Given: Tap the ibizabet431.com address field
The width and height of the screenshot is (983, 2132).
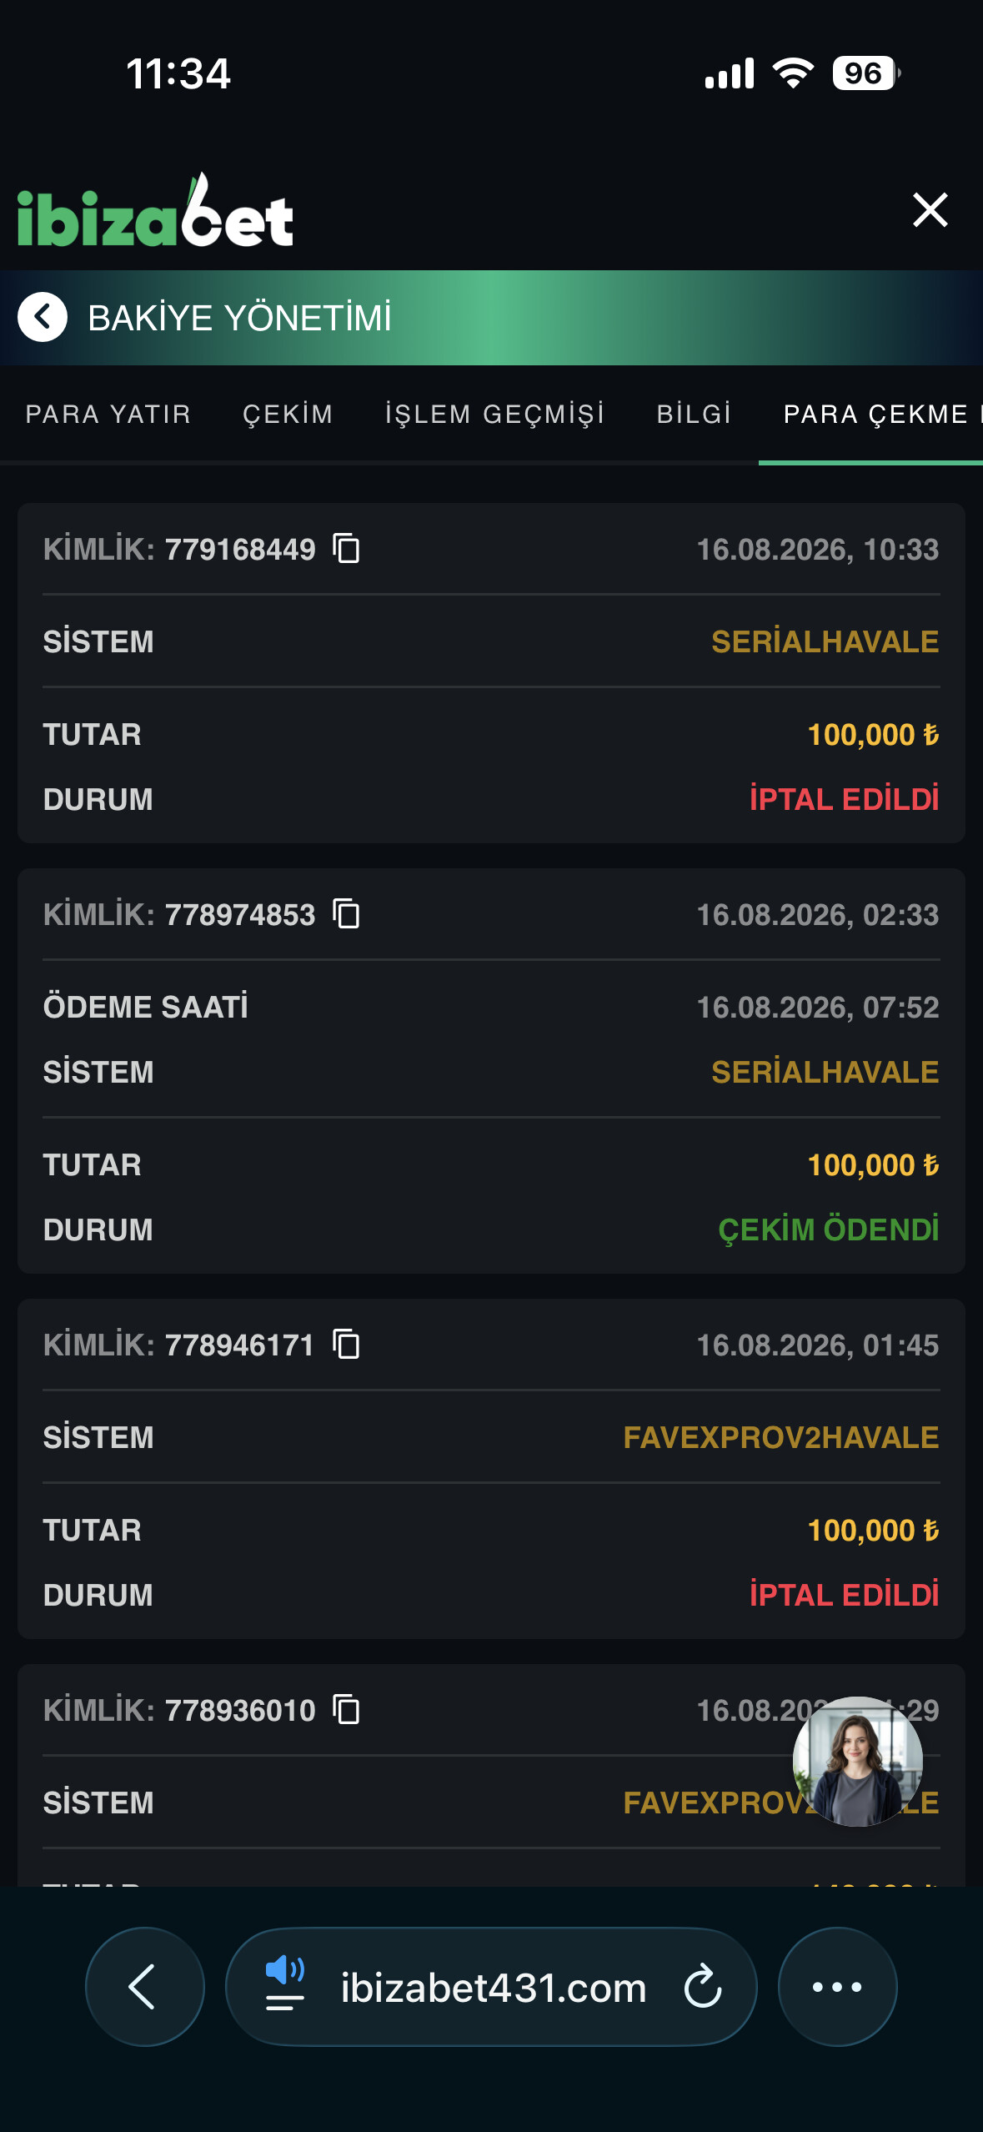Looking at the screenshot, I should point(494,1988).
